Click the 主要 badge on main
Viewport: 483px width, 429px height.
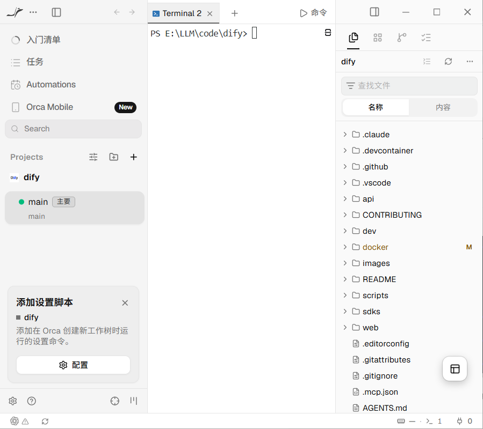coord(63,202)
